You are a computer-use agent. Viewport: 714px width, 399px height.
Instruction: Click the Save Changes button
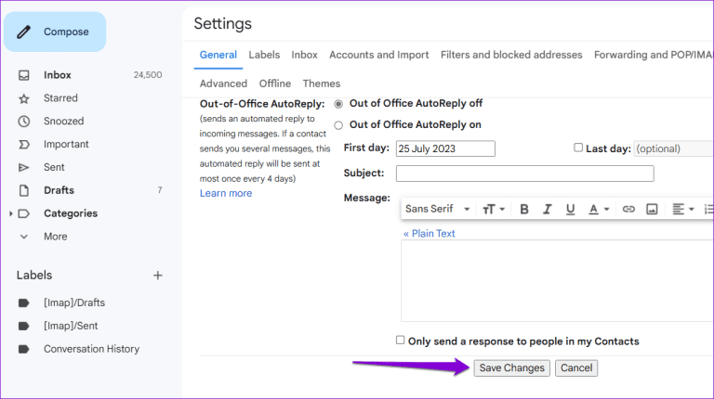coord(511,368)
